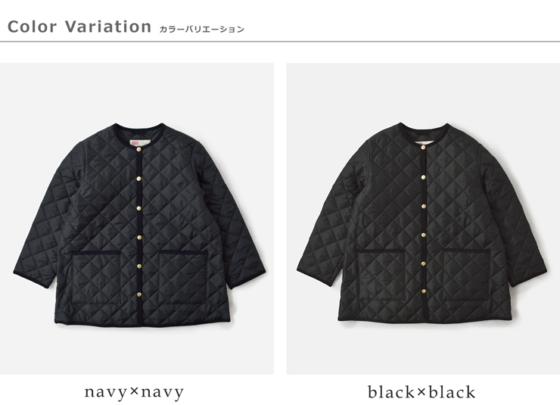Click the right pocket of navy jacket
Screen dimensions: 560x405
(x=182, y=277)
